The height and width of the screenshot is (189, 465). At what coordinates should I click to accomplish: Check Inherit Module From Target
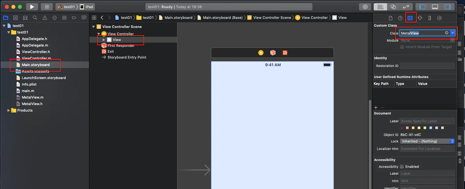402,47
